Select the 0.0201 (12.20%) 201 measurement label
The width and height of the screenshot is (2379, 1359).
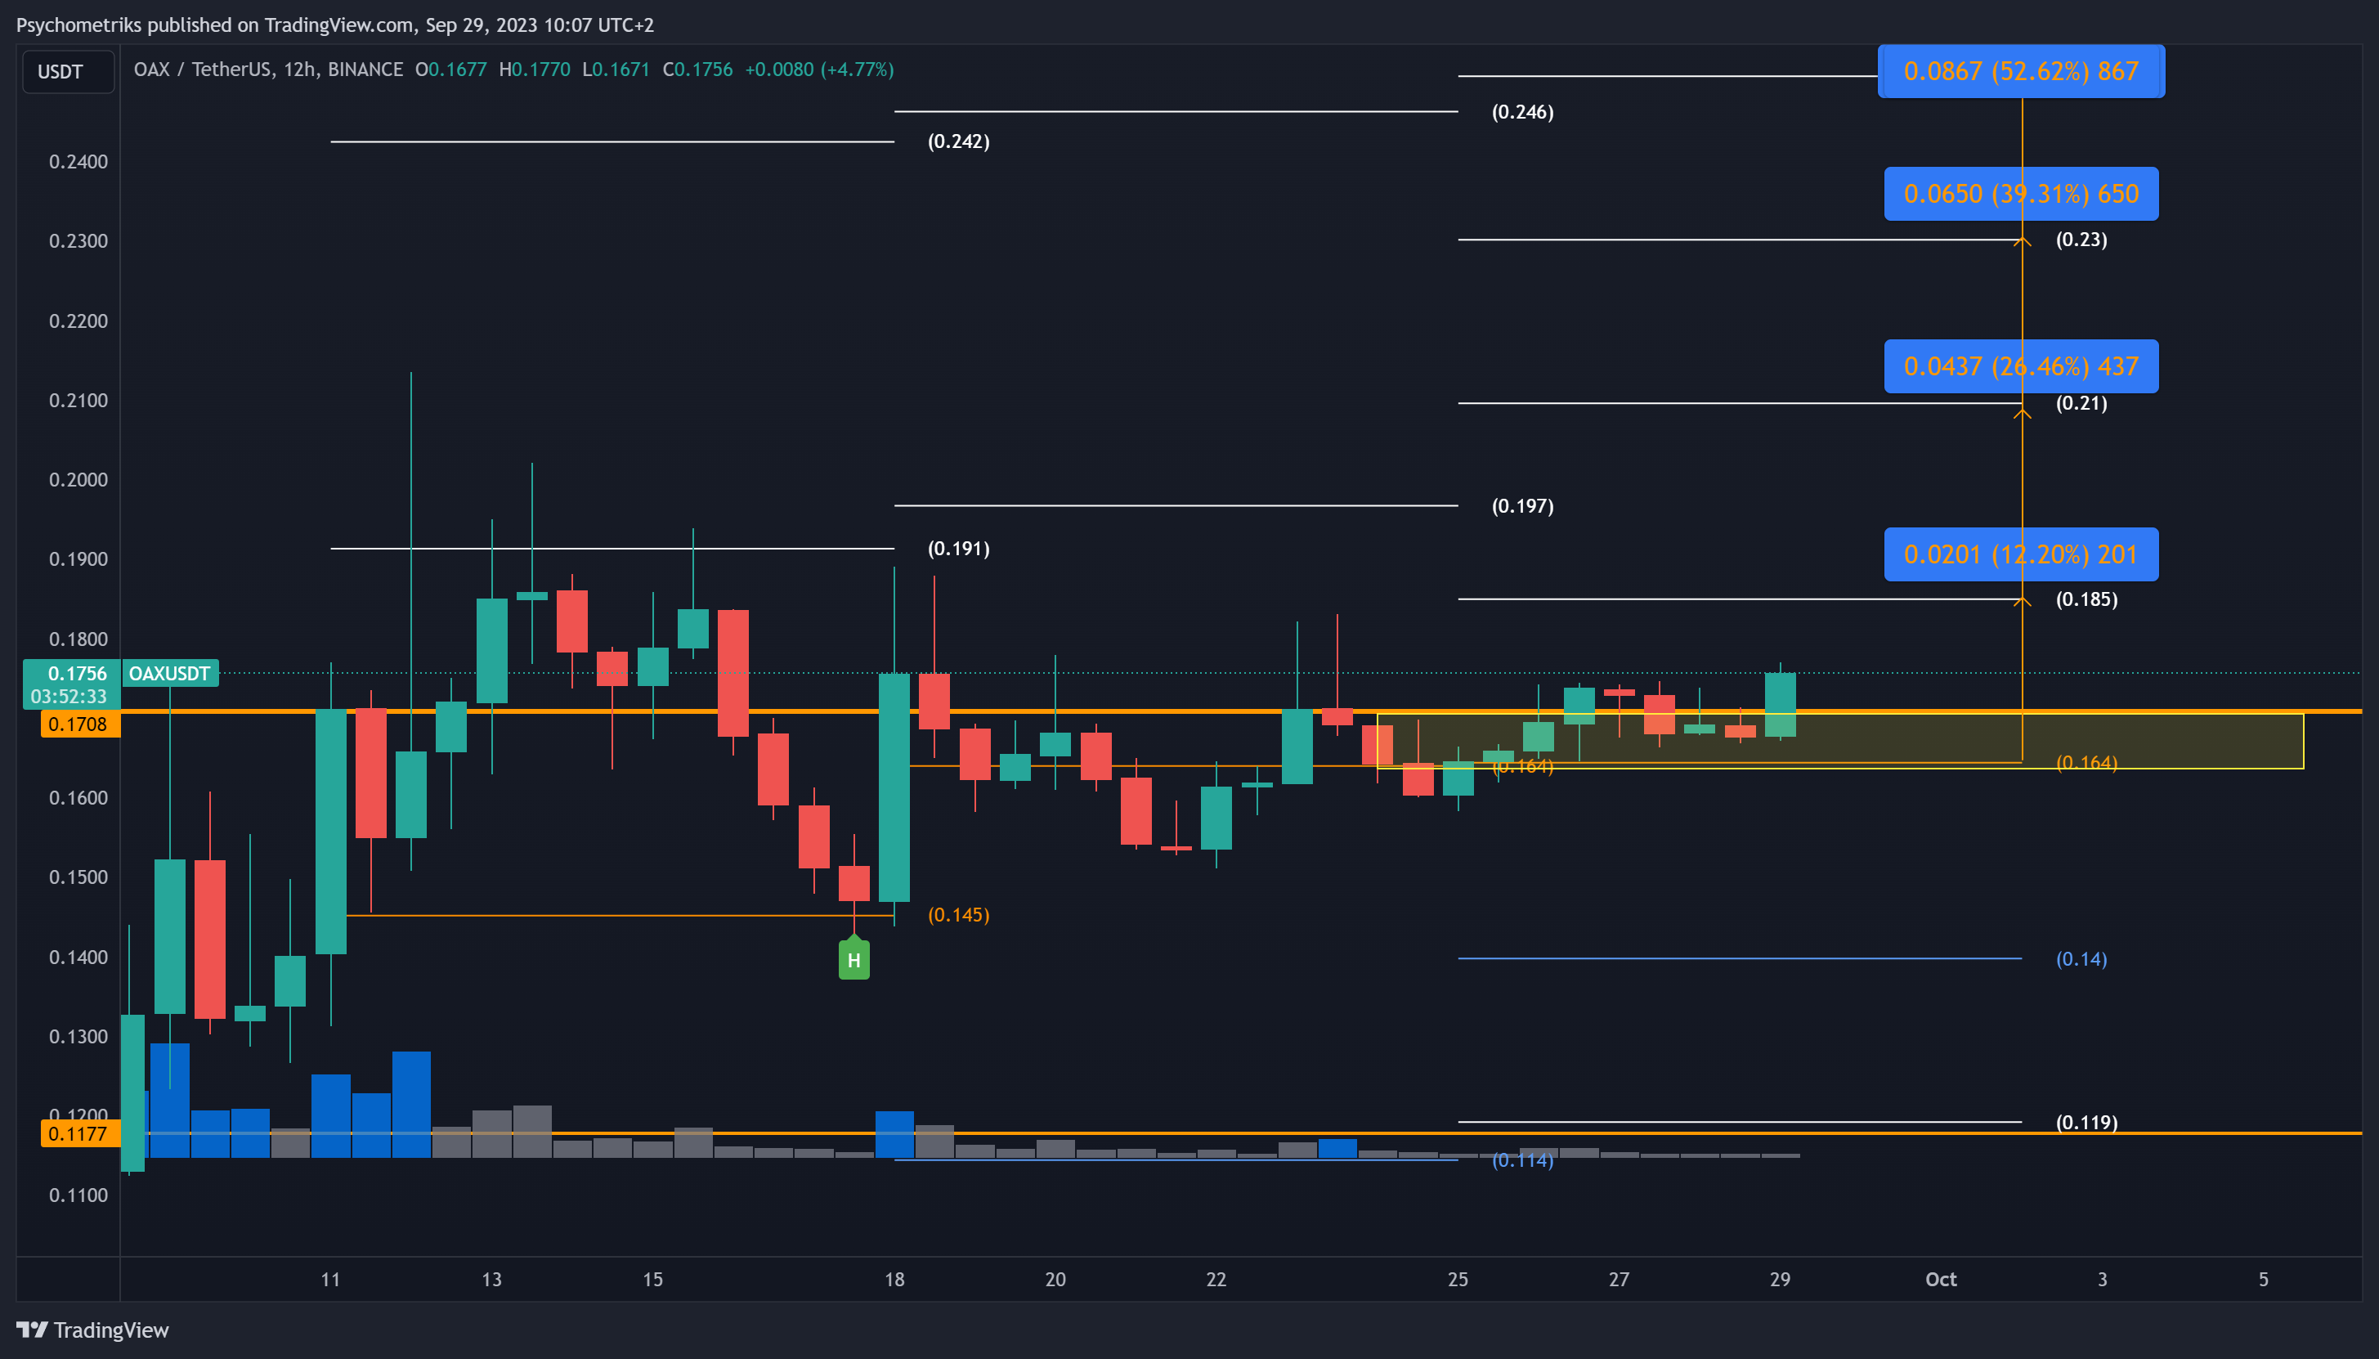(x=2021, y=554)
